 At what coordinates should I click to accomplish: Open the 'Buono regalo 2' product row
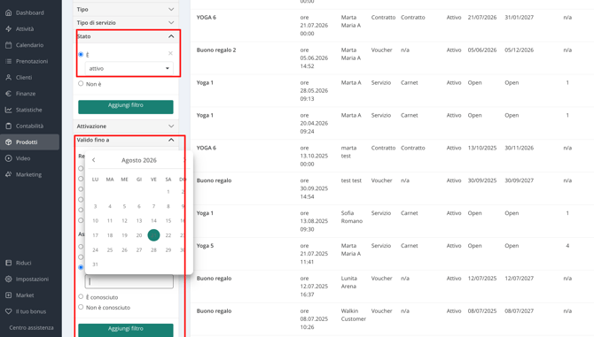[216, 50]
